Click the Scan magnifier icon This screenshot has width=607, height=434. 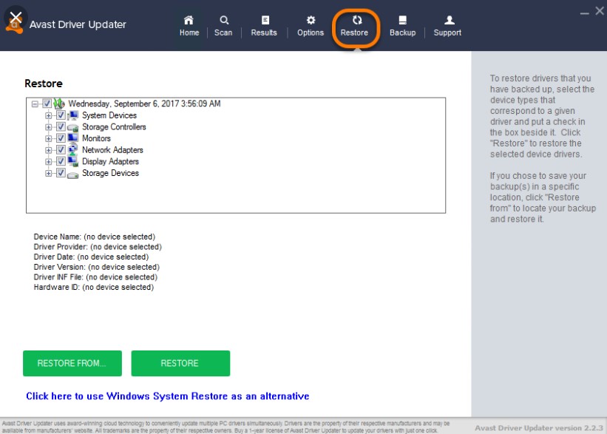pyautogui.click(x=224, y=20)
